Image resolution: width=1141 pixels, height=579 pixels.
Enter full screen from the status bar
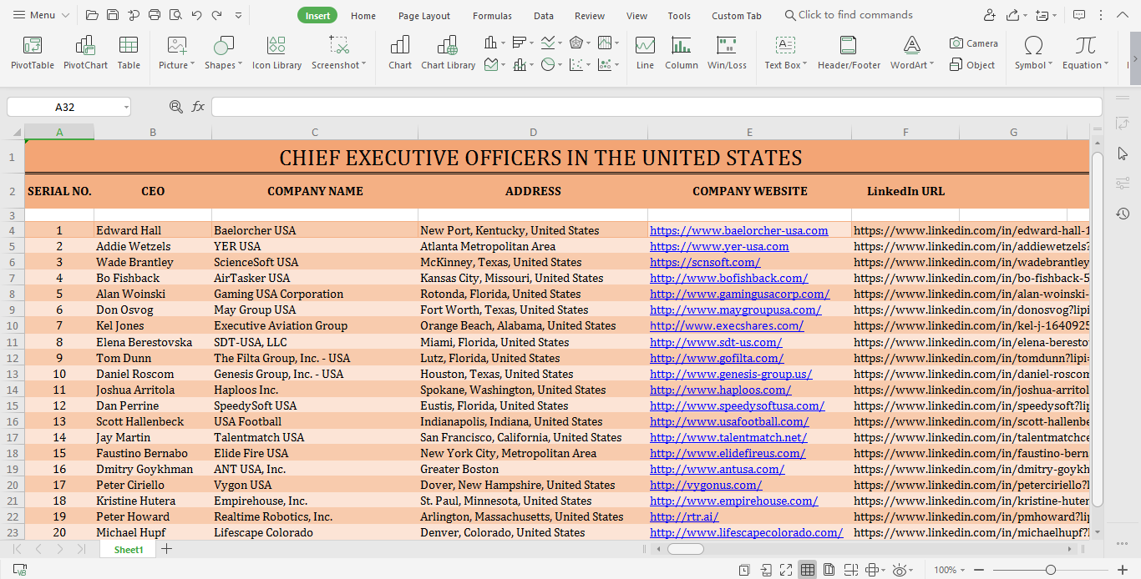(x=786, y=570)
